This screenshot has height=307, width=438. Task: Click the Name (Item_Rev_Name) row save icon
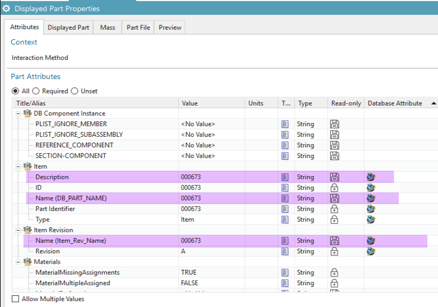[335, 240]
